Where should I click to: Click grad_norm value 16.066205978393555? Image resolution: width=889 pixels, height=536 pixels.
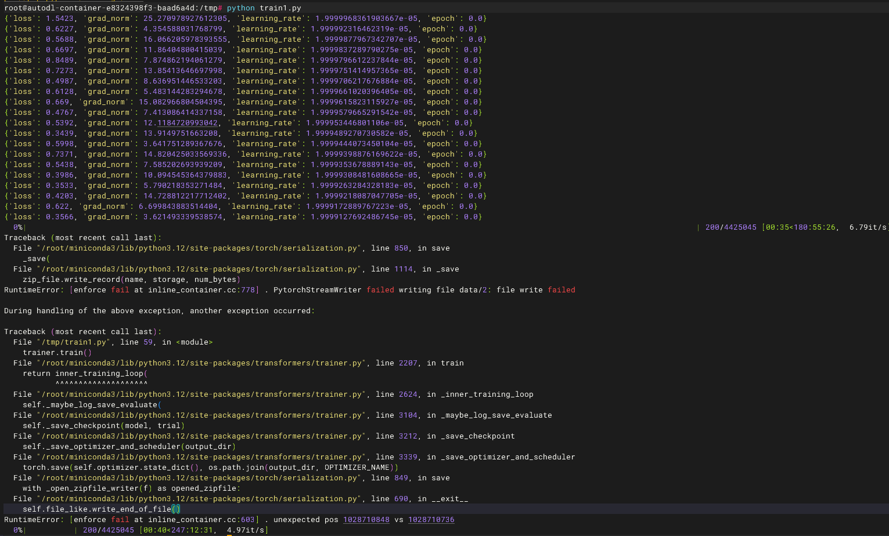coord(185,39)
